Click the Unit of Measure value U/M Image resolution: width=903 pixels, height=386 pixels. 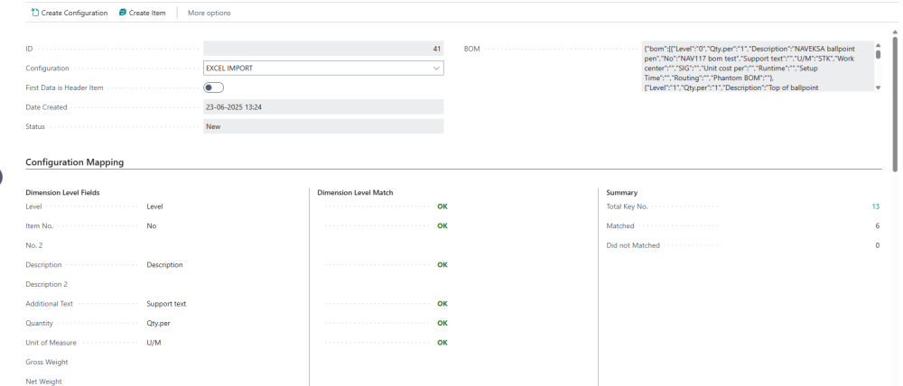pyautogui.click(x=154, y=343)
